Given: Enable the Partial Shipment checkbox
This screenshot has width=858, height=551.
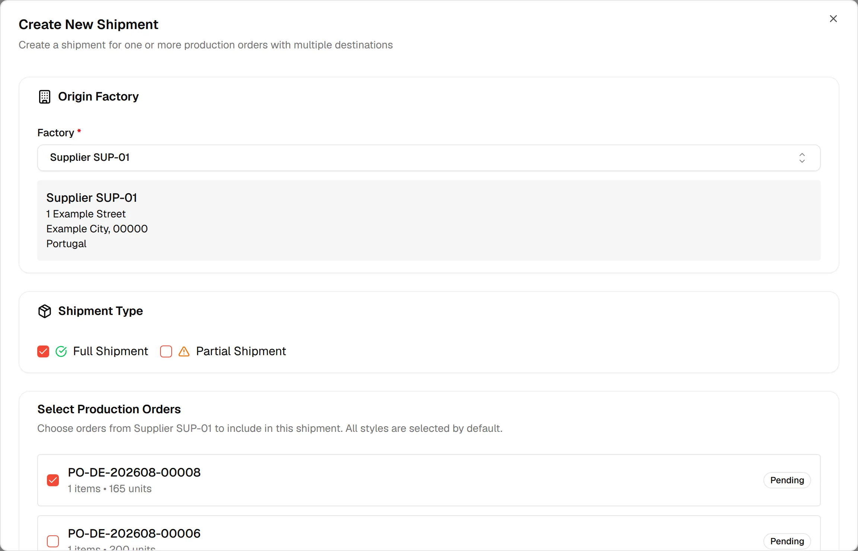Looking at the screenshot, I should point(166,351).
